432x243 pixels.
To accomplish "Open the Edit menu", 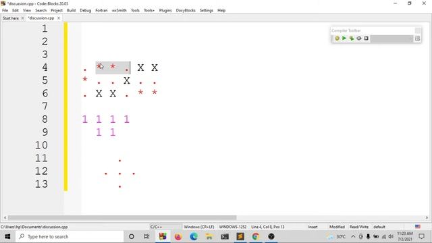I will point(16,11).
